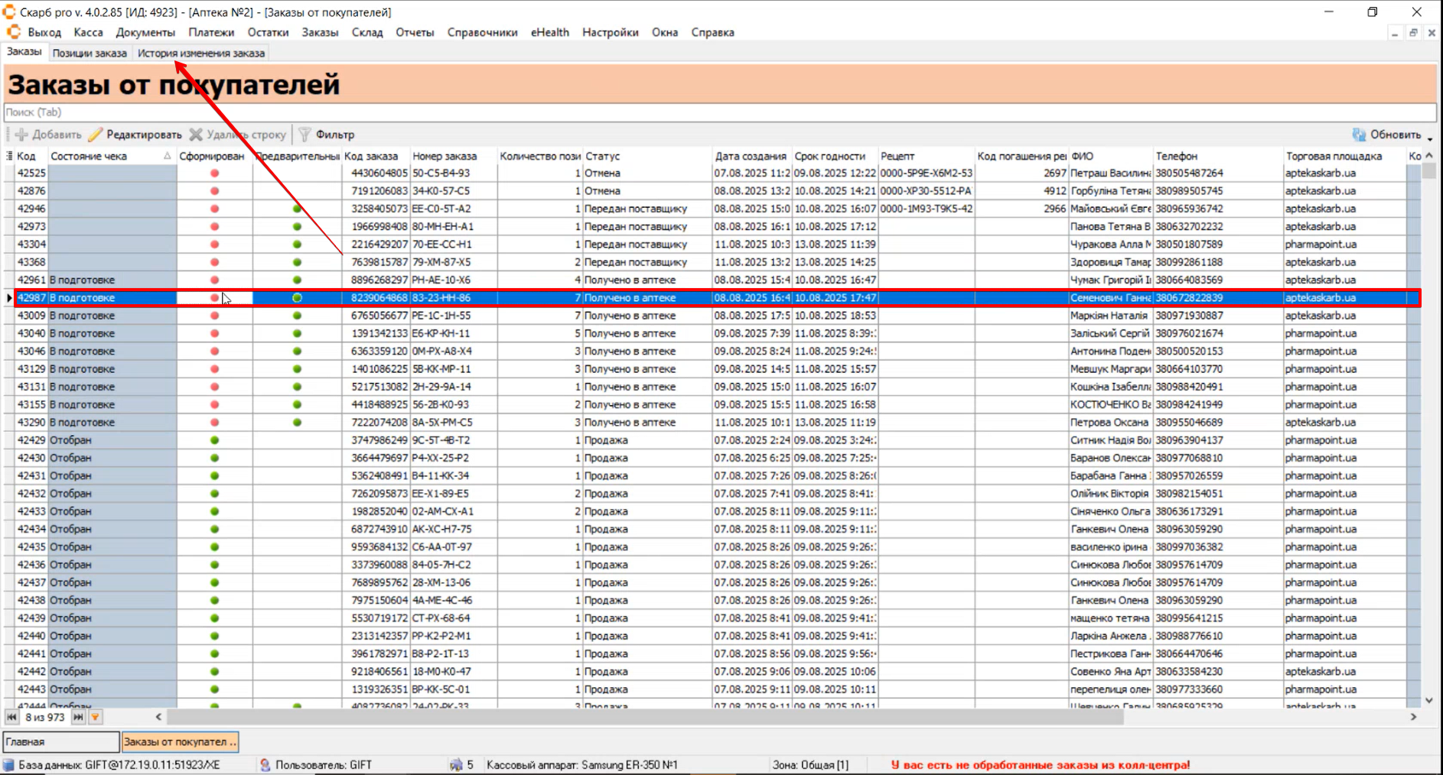Image resolution: width=1443 pixels, height=775 pixels.
Task: Click the user icon near Пользователь: GIFT
Action: click(265, 764)
